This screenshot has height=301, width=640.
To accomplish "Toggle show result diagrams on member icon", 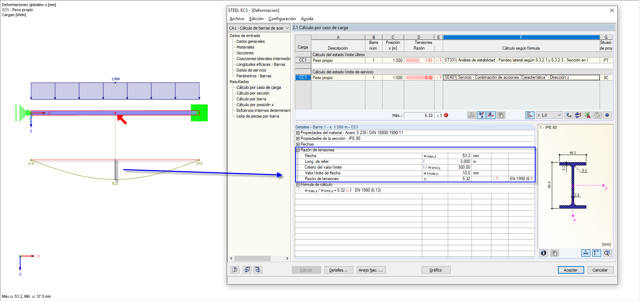I will [481, 115].
